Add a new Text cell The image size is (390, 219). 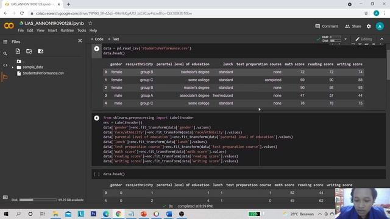(x=113, y=39)
